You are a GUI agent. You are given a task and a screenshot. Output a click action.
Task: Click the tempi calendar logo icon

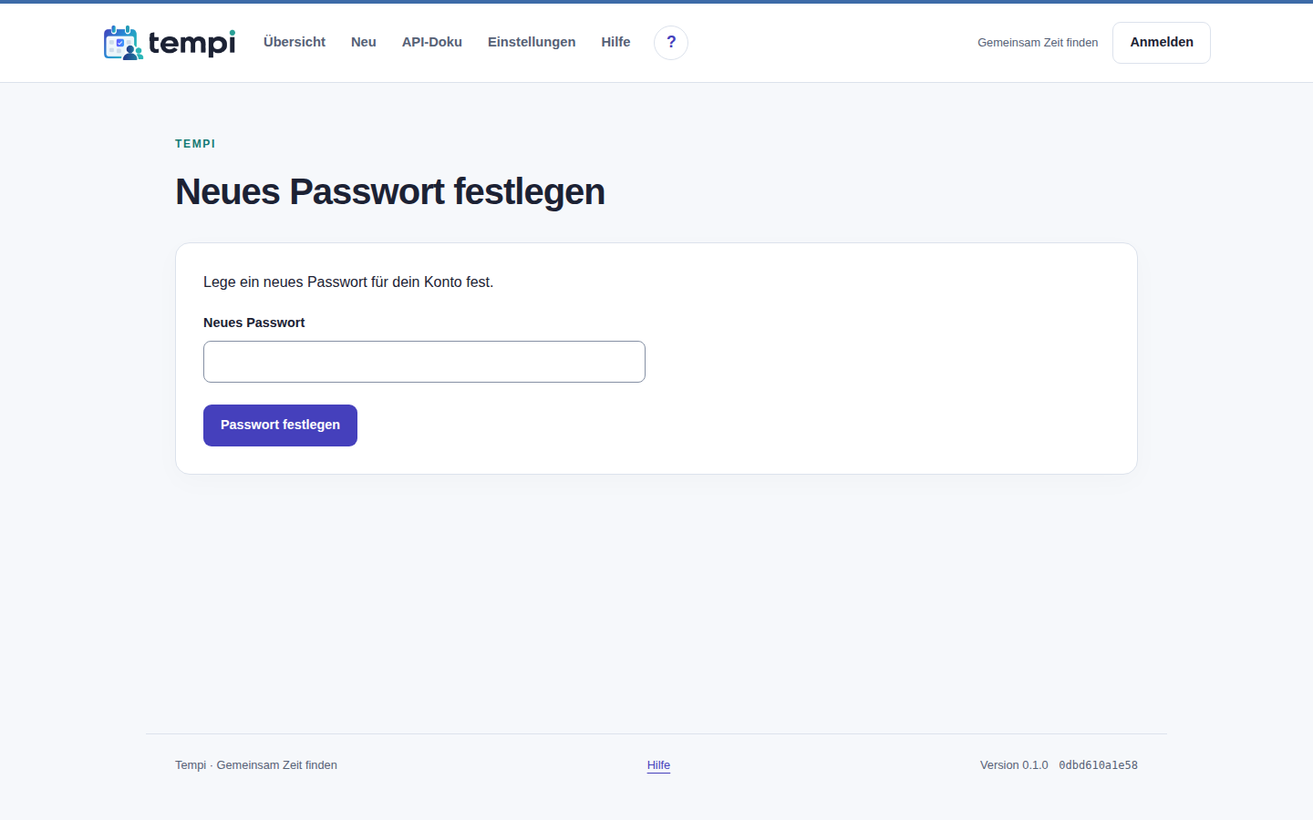(123, 43)
